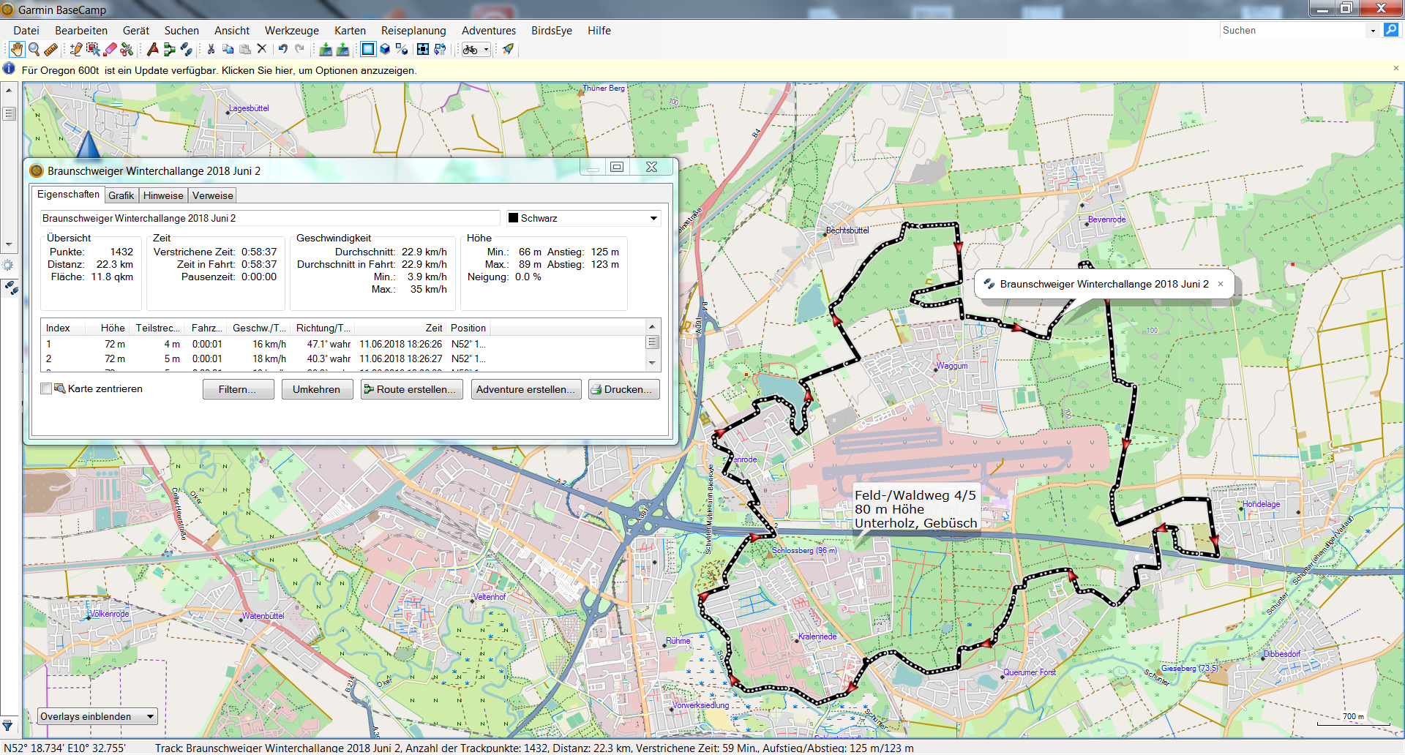Open the Reiseplanung menu
The width and height of the screenshot is (1405, 755).
[x=413, y=31]
